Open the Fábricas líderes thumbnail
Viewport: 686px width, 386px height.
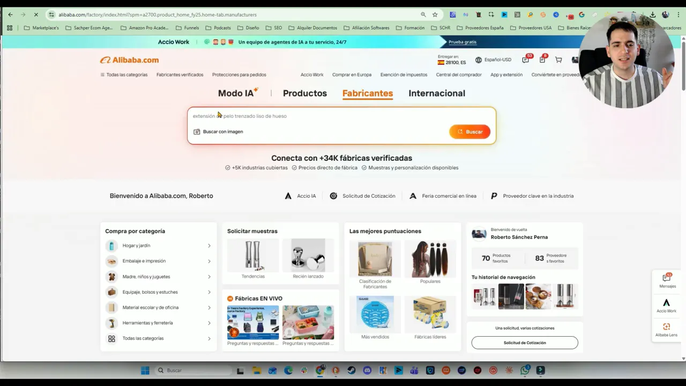(x=430, y=314)
